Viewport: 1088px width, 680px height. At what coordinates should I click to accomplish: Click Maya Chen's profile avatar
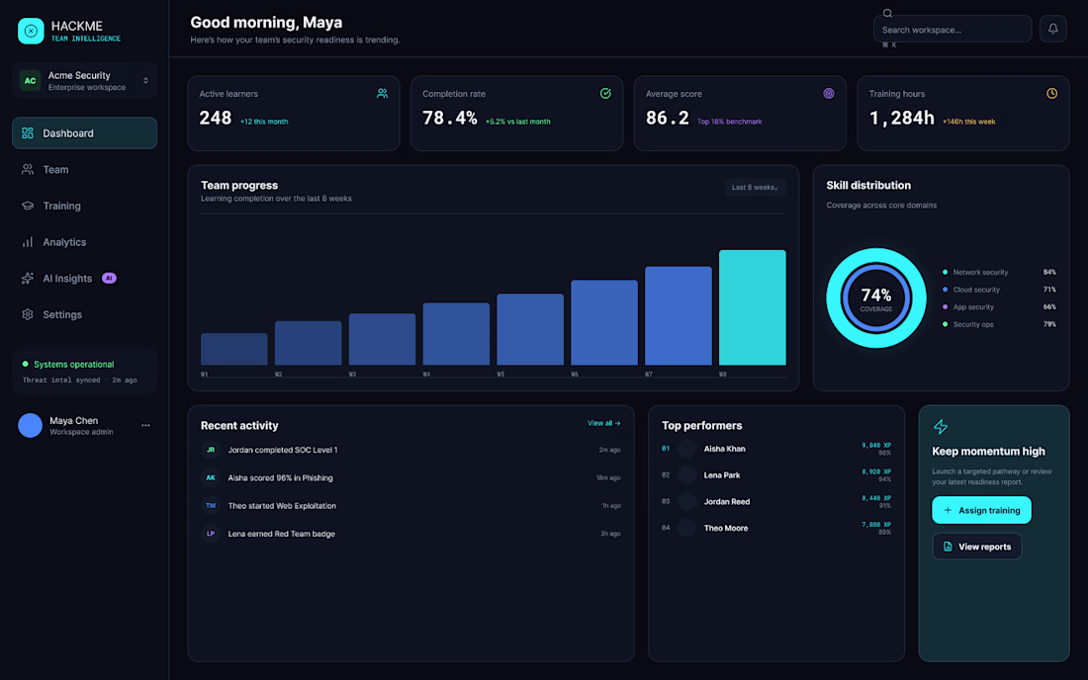click(x=30, y=426)
